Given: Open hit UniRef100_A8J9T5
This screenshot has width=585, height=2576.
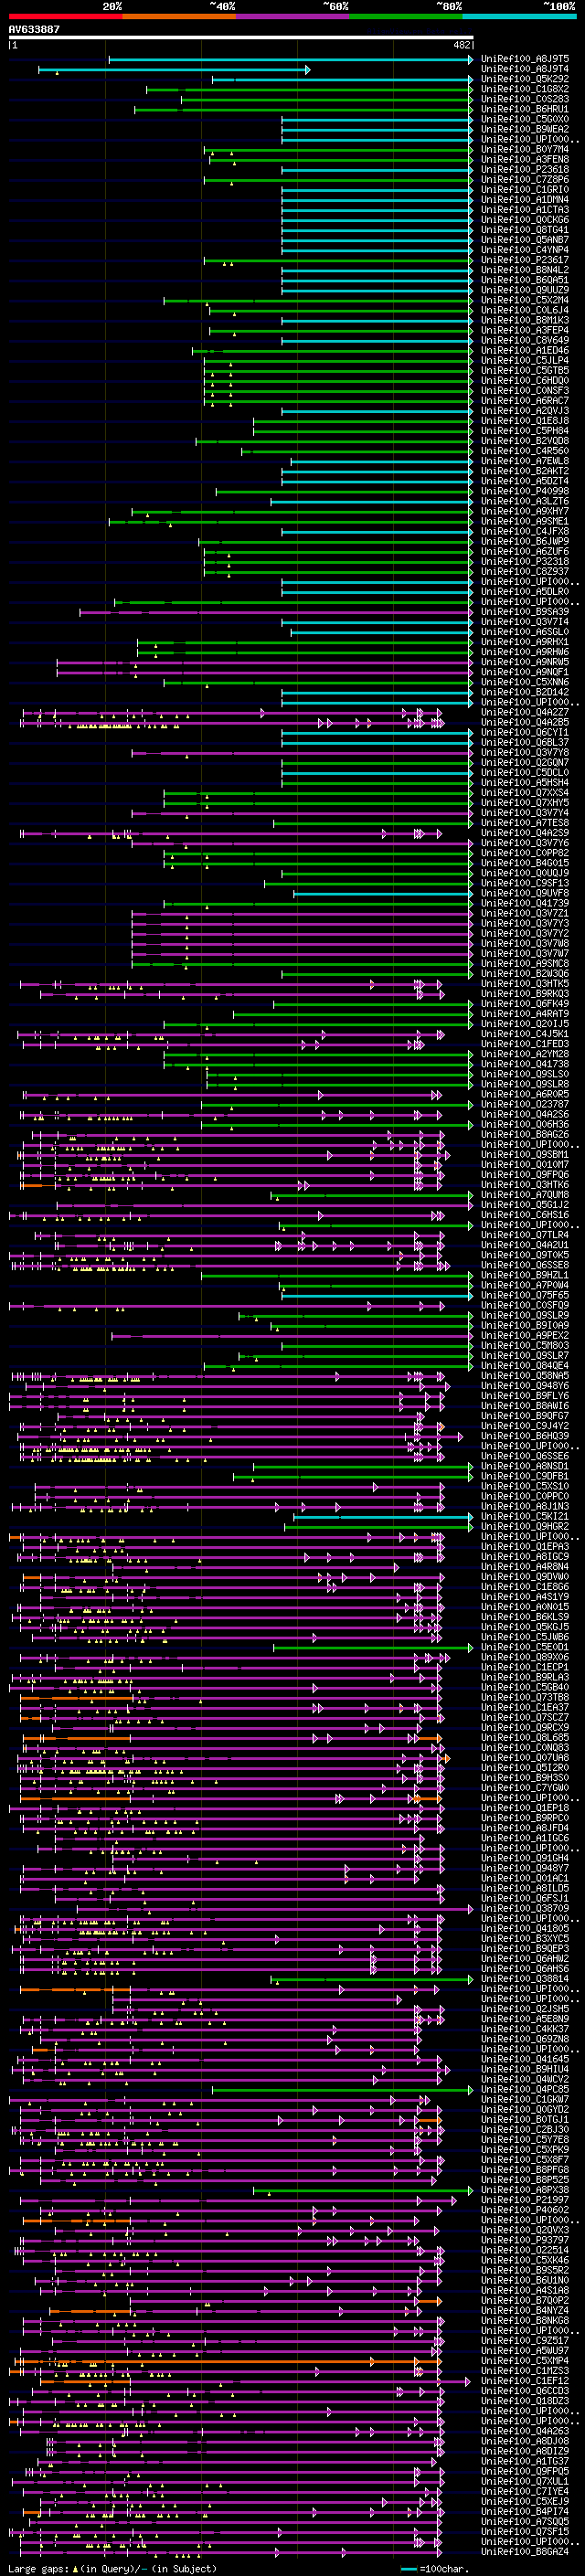Looking at the screenshot, I should click(x=525, y=59).
